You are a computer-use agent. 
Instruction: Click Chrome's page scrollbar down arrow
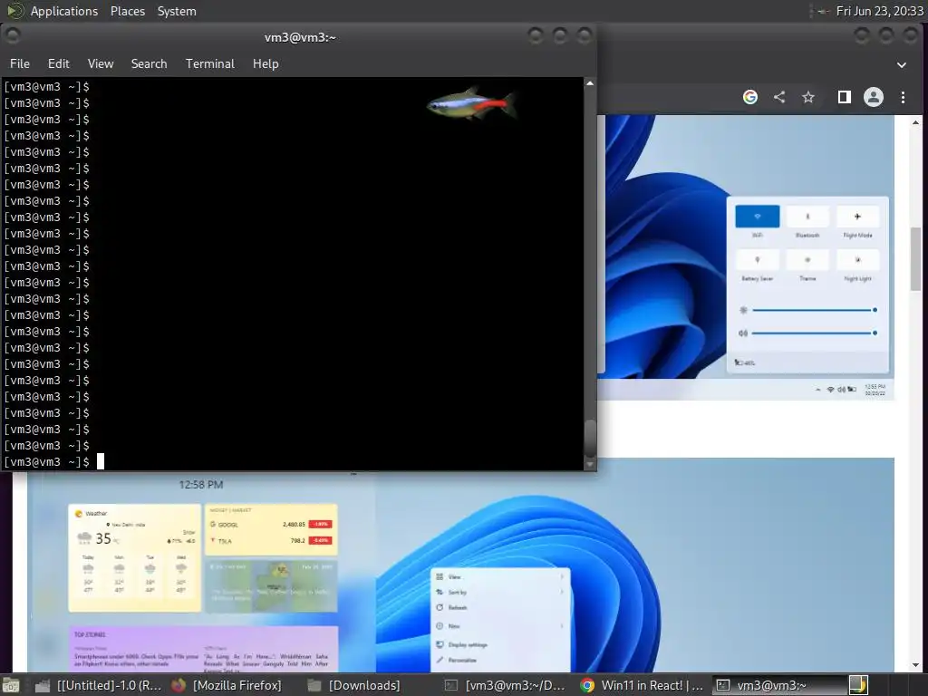(915, 664)
